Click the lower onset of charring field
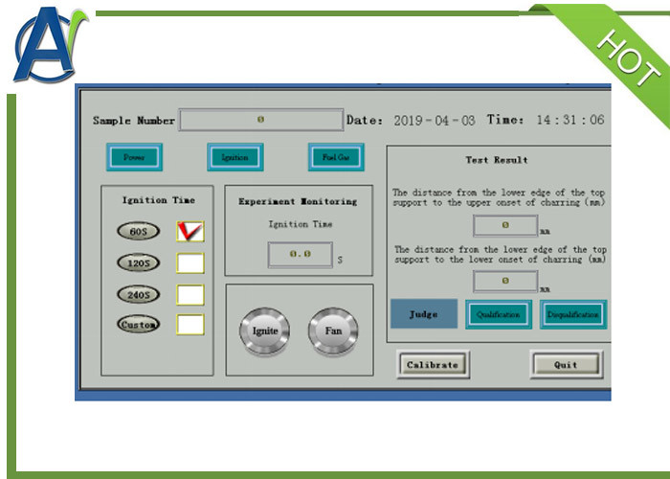Image resolution: width=670 pixels, height=479 pixels. (x=504, y=282)
